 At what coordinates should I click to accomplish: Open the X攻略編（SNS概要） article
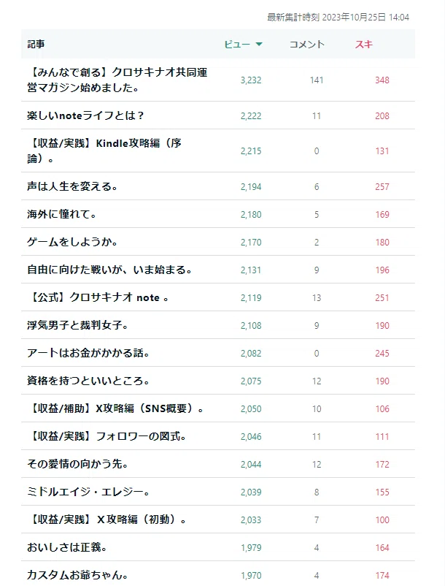click(115, 408)
